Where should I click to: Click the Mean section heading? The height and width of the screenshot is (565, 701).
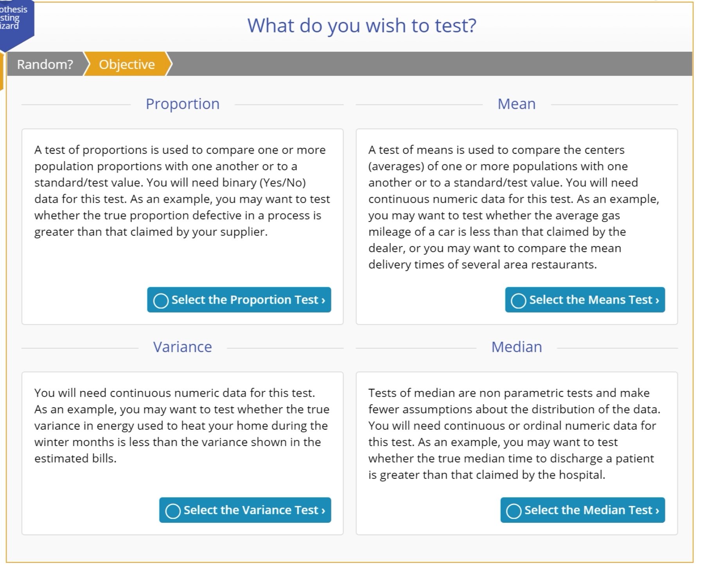(516, 104)
